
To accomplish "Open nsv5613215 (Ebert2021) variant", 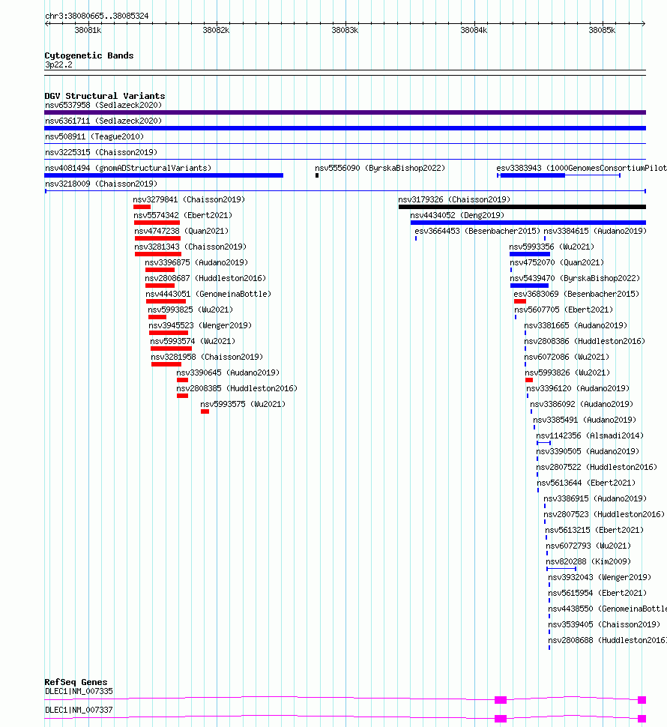I will 595,531.
